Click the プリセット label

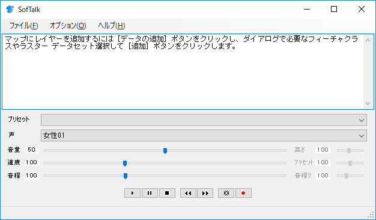tap(19, 119)
